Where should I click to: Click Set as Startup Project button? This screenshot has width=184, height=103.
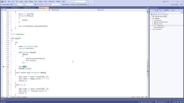tap(82, 5)
